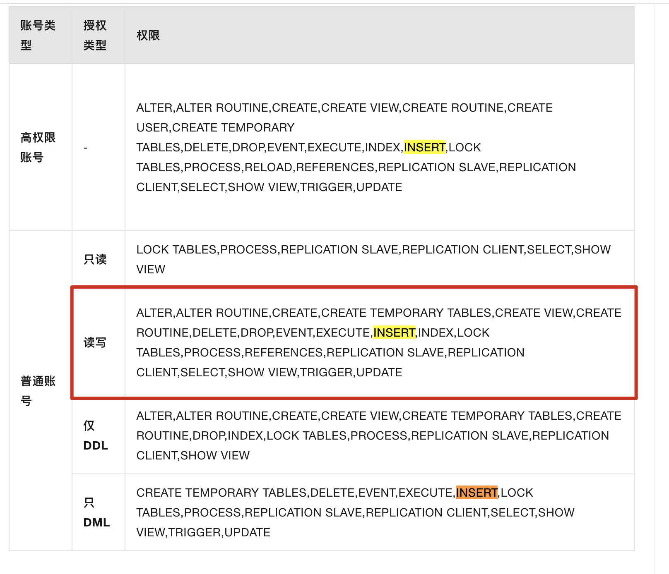The width and height of the screenshot is (669, 574).
Task: Click orange-highlighted INSERT in 只 DML row
Action: [x=476, y=493]
